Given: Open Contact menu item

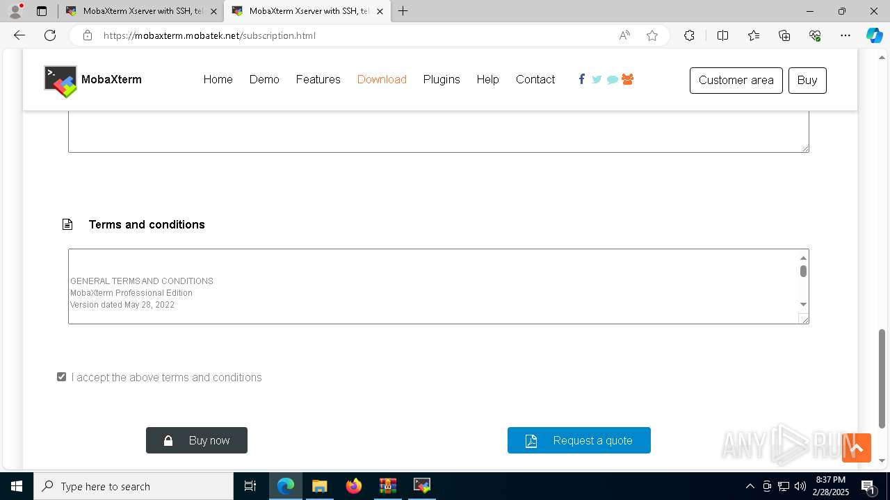Looking at the screenshot, I should 535,80.
